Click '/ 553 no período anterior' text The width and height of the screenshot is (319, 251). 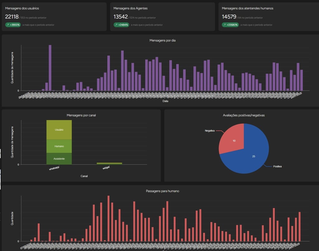point(33,18)
